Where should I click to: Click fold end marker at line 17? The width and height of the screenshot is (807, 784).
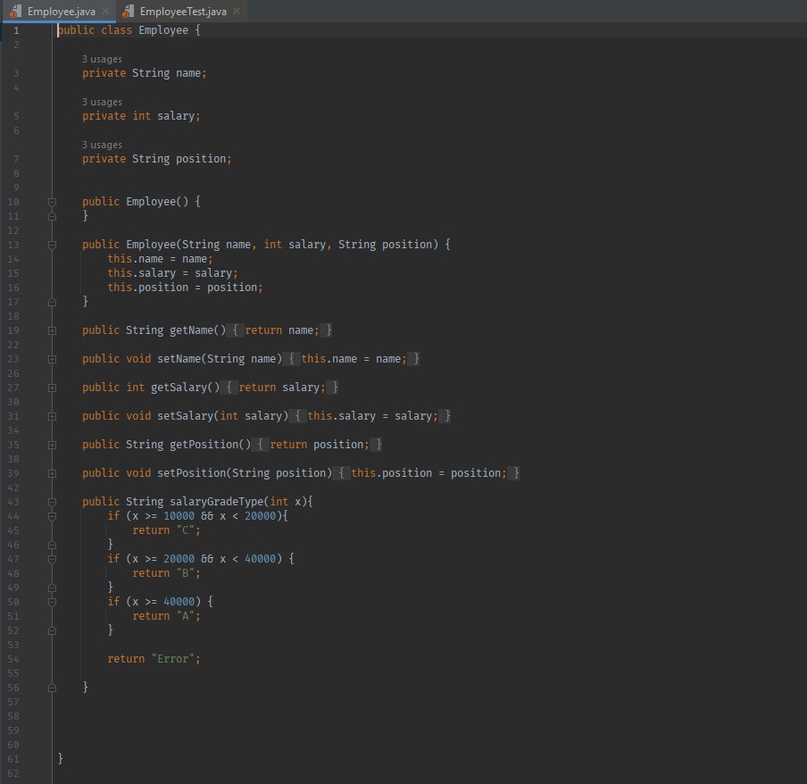point(52,302)
